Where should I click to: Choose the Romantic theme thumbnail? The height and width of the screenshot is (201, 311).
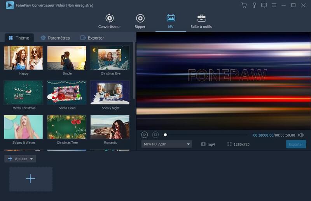tap(110, 127)
